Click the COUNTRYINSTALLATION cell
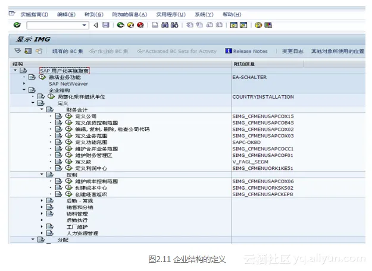 coord(263,97)
